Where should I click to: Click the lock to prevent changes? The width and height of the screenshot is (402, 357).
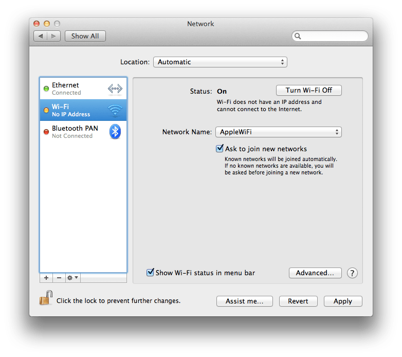[x=46, y=298]
